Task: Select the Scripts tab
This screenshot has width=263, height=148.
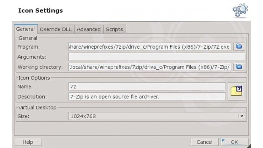Action: pyautogui.click(x=114, y=29)
